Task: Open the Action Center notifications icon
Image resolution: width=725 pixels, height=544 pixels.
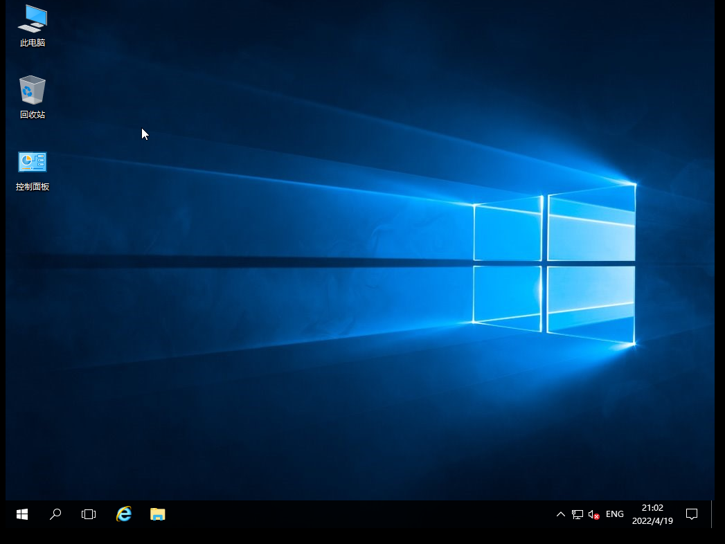Action: pyautogui.click(x=692, y=514)
